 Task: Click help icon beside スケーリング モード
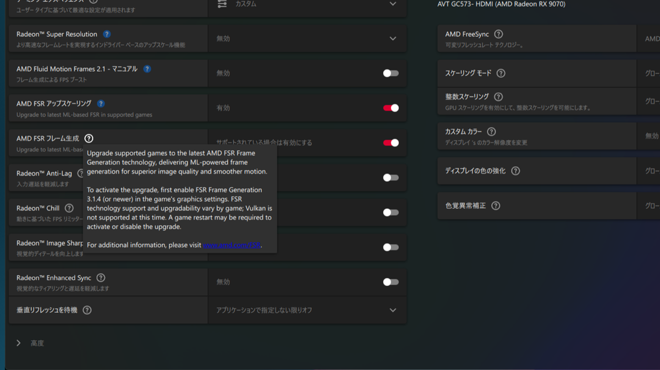[x=501, y=73]
